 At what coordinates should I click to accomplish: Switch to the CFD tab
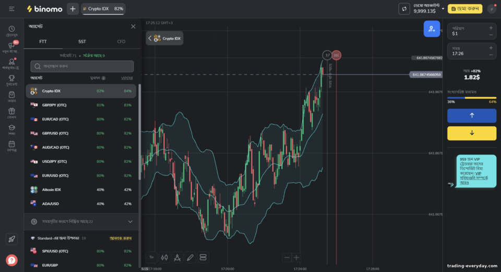click(x=121, y=42)
